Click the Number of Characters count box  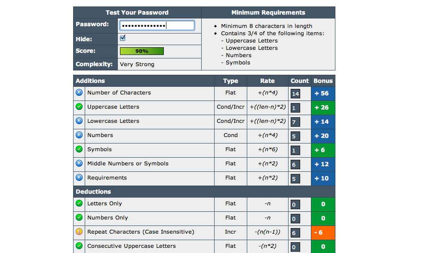click(295, 94)
